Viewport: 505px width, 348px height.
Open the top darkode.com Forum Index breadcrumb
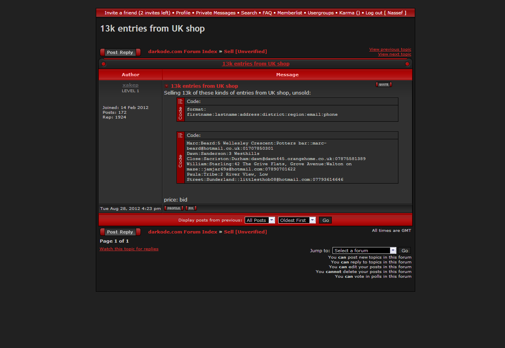182,51
